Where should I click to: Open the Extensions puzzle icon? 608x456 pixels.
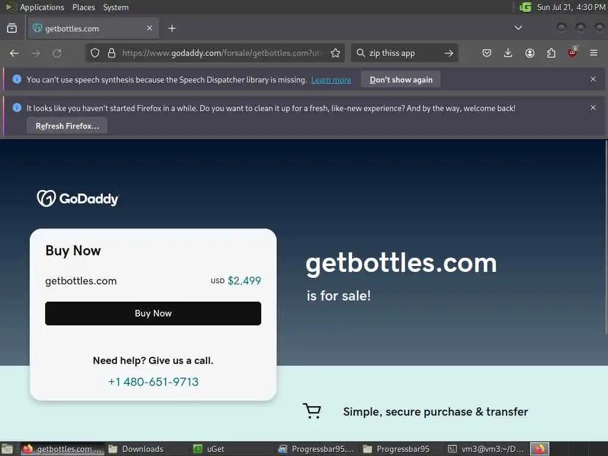[551, 53]
